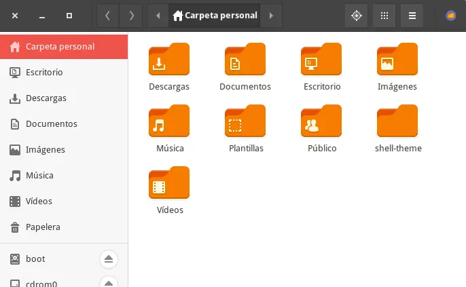This screenshot has height=287, width=466.
Task: Select Vídeos in the sidebar
Action: (x=64, y=202)
